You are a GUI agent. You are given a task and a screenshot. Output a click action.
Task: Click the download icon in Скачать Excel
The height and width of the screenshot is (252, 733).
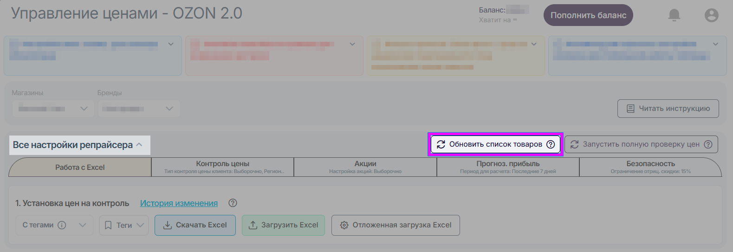167,225
